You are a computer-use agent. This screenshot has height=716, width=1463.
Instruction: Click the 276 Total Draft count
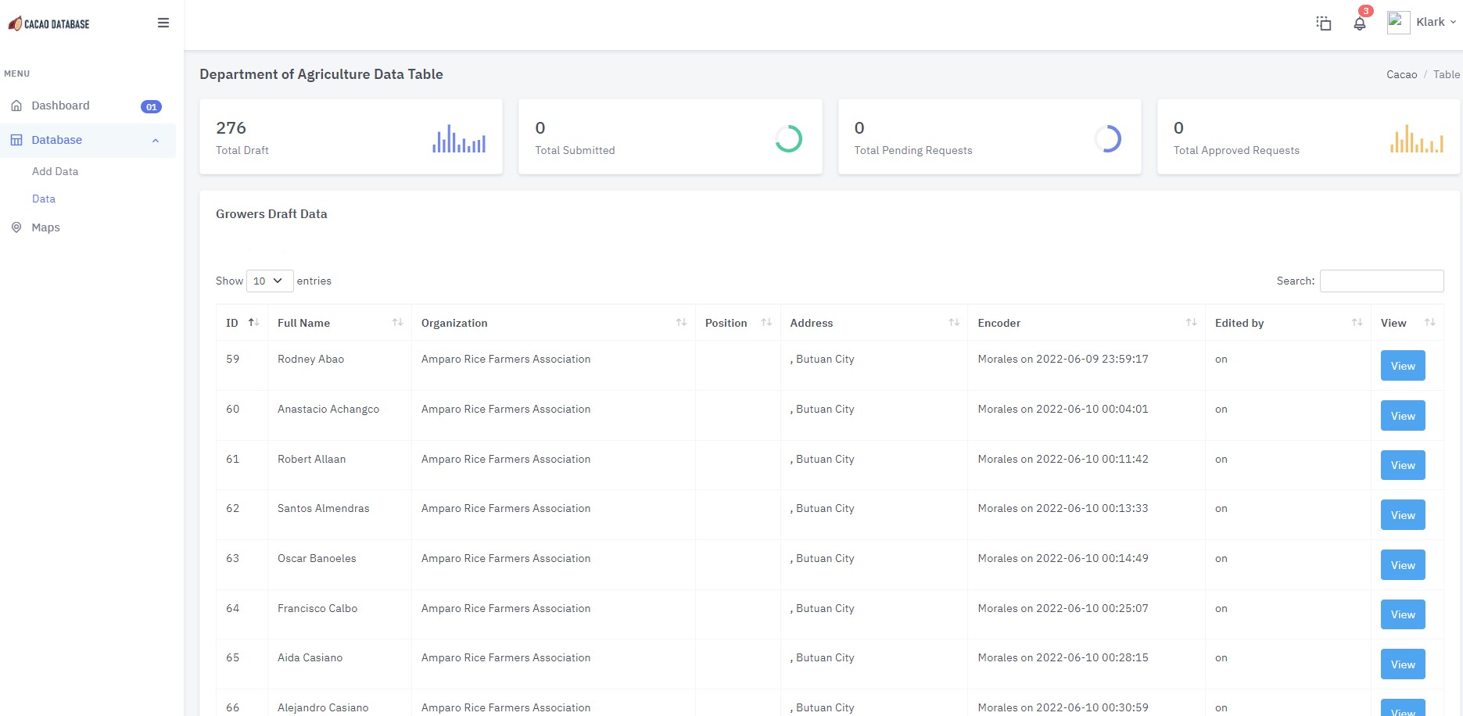[231, 127]
